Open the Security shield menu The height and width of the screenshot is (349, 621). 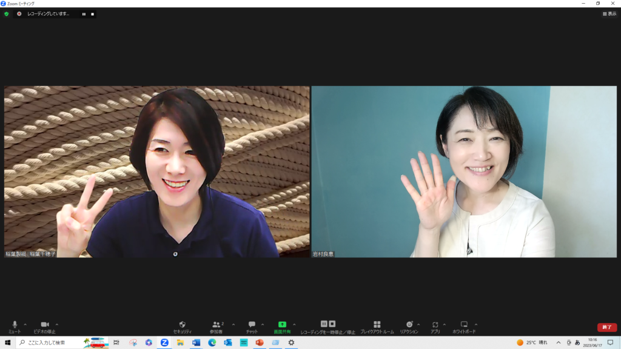183,326
